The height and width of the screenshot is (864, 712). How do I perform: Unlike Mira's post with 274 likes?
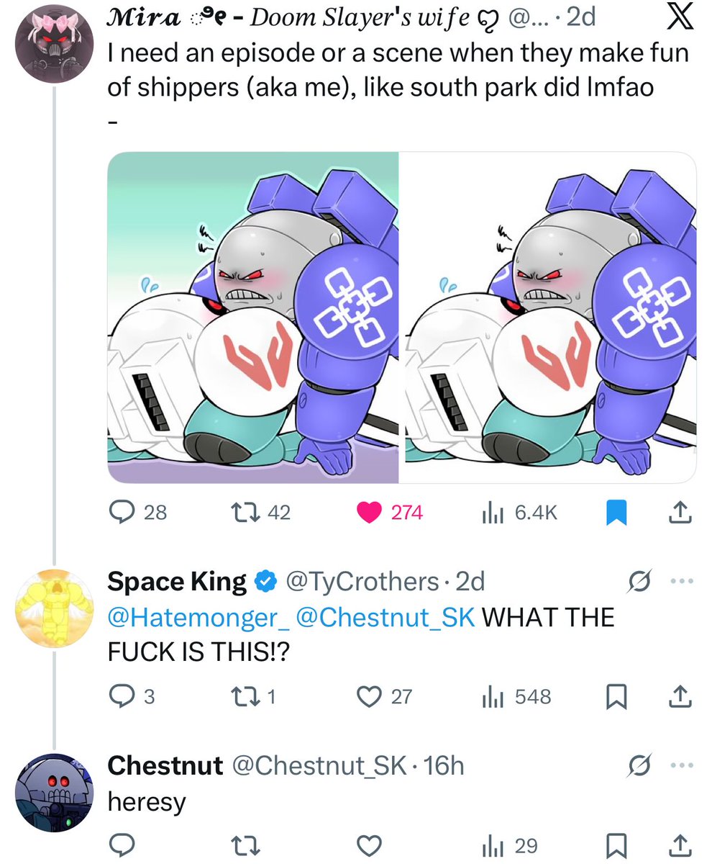pyautogui.click(x=389, y=512)
